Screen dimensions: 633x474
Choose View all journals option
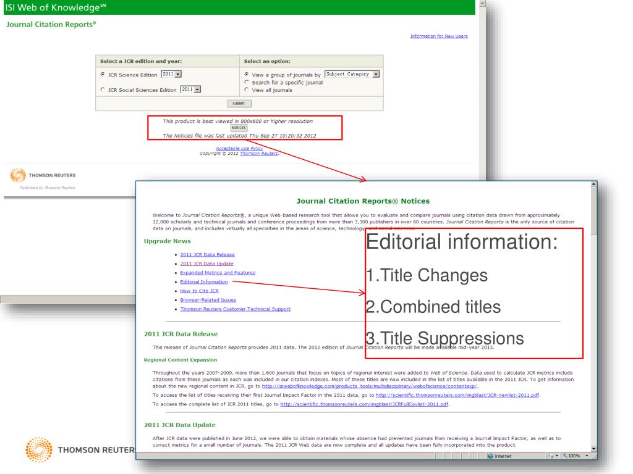[246, 90]
